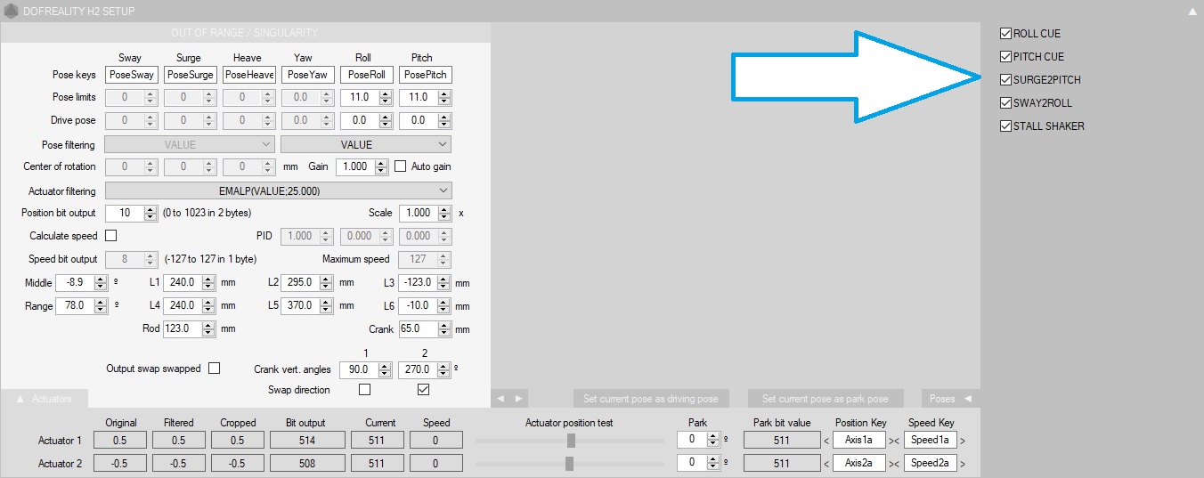
Task: Click the '>' arrow after Speed1a field
Action: click(x=963, y=440)
